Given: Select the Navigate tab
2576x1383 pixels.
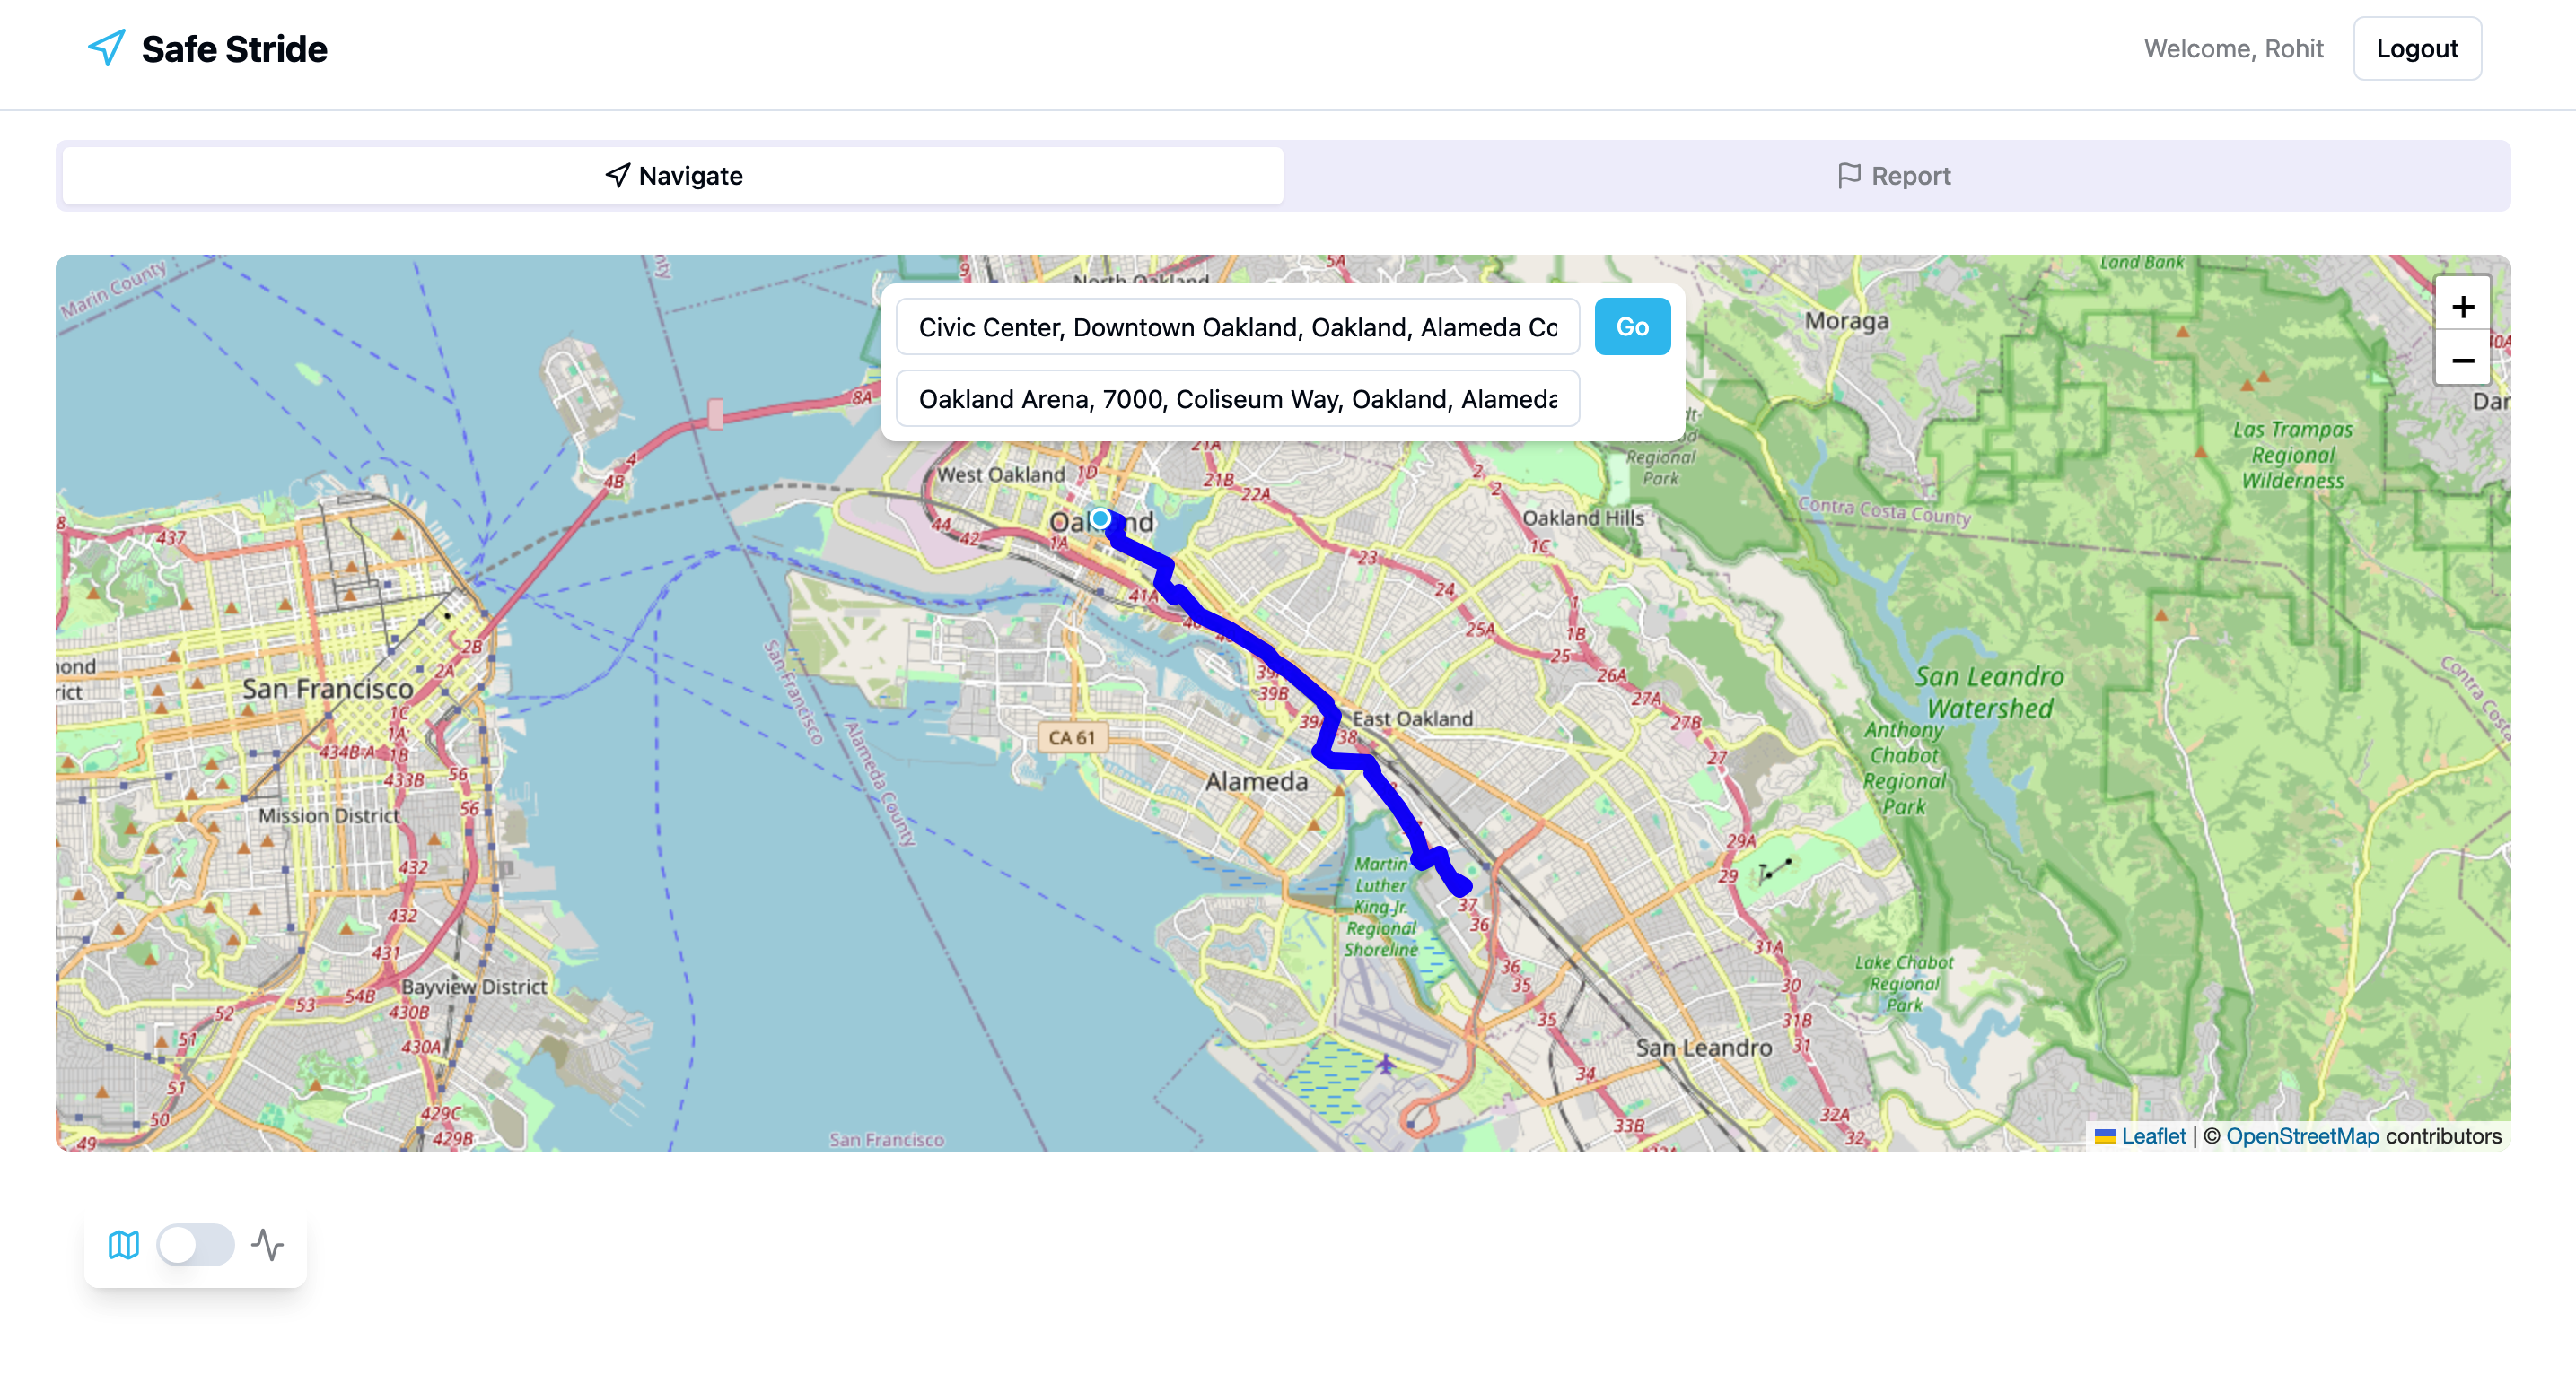Looking at the screenshot, I should pos(673,176).
